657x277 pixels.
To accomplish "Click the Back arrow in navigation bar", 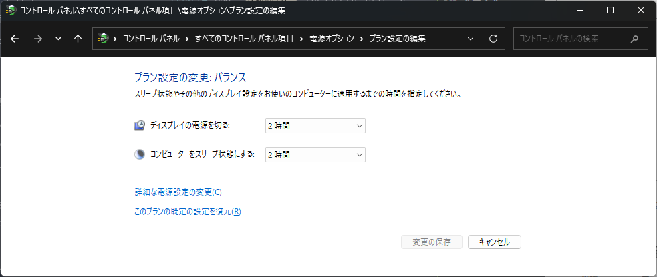I will [x=15, y=39].
